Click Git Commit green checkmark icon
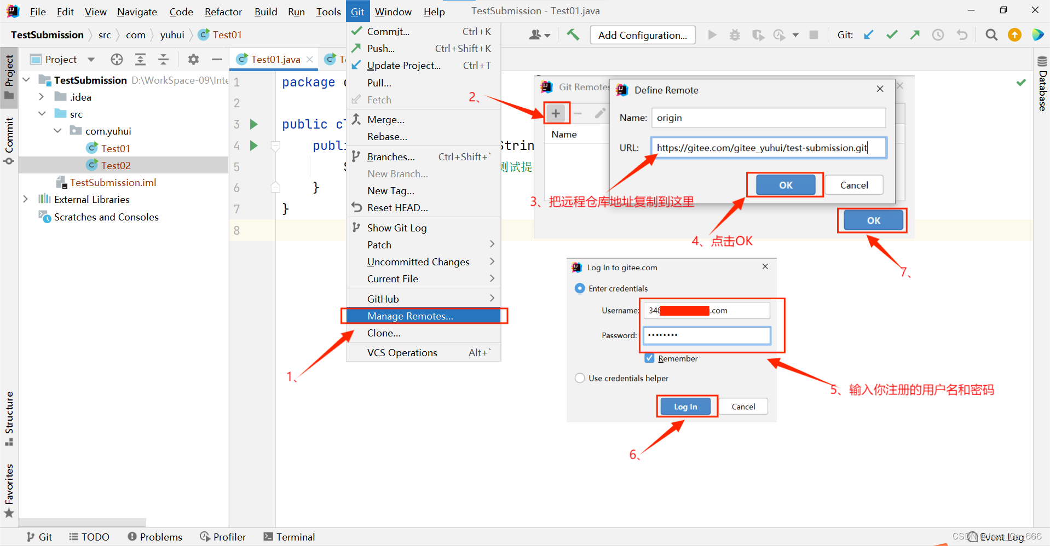Image resolution: width=1050 pixels, height=546 pixels. pyautogui.click(x=892, y=35)
